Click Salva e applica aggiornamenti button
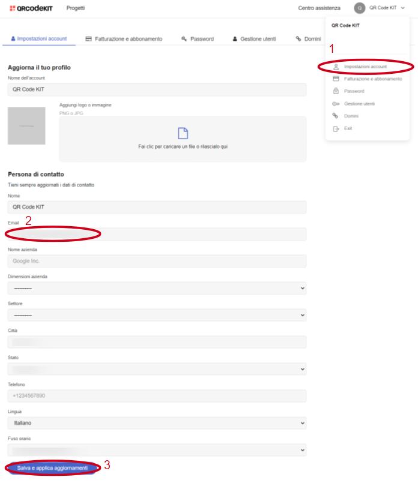 pyautogui.click(x=52, y=468)
